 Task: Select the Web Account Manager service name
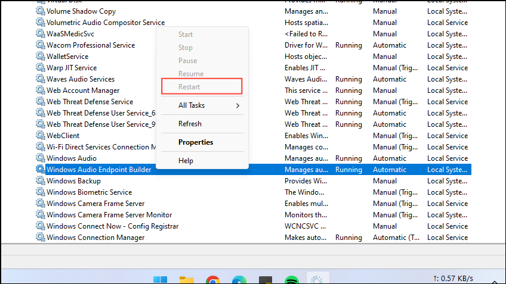[83, 90]
